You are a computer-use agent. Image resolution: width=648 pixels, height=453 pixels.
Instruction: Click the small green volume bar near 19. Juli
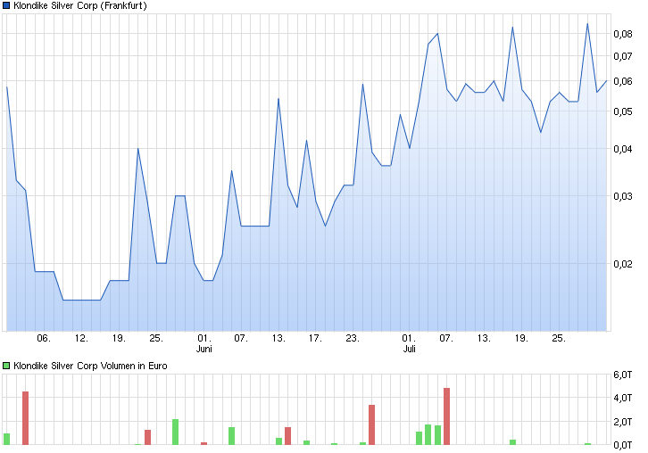[x=512, y=442]
